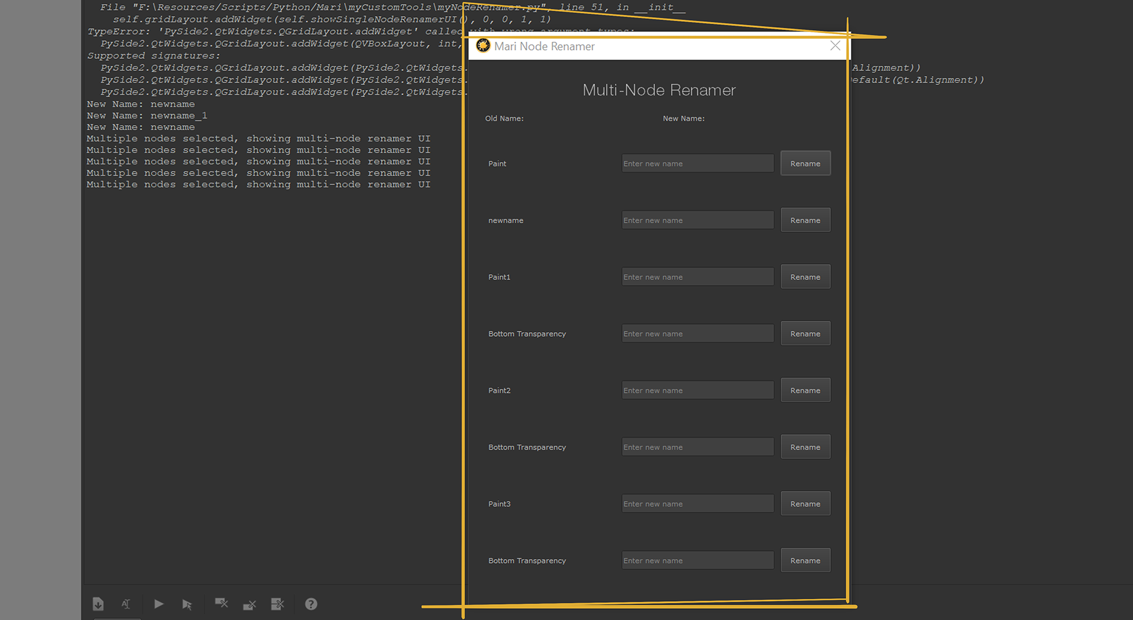Focus the new name field for Paint1

(697, 277)
